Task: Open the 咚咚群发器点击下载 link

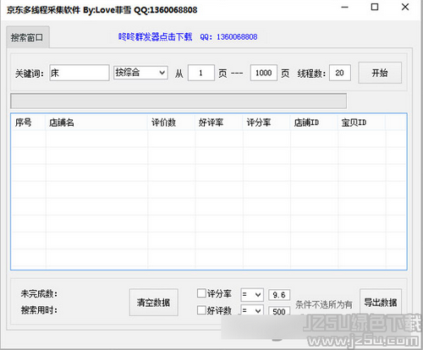Action: click(x=155, y=37)
